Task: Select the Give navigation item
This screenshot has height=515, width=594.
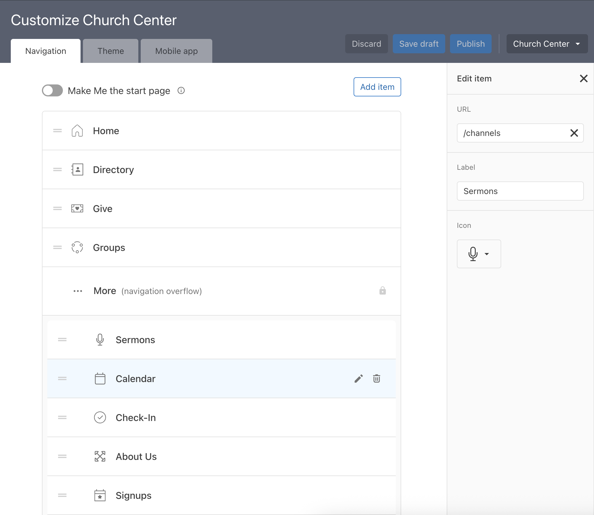Action: click(222, 208)
